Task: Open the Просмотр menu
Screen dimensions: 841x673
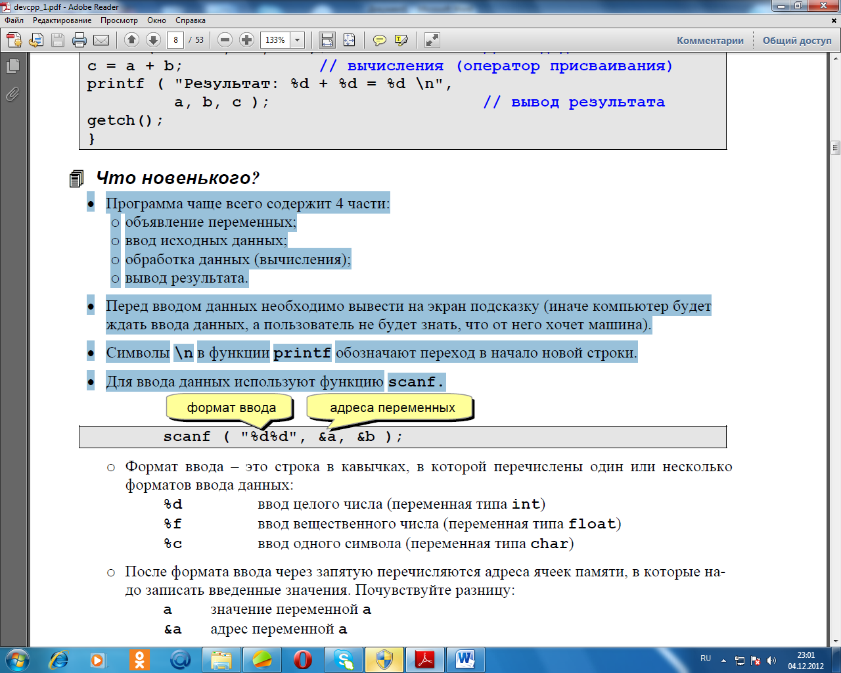Action: click(119, 20)
